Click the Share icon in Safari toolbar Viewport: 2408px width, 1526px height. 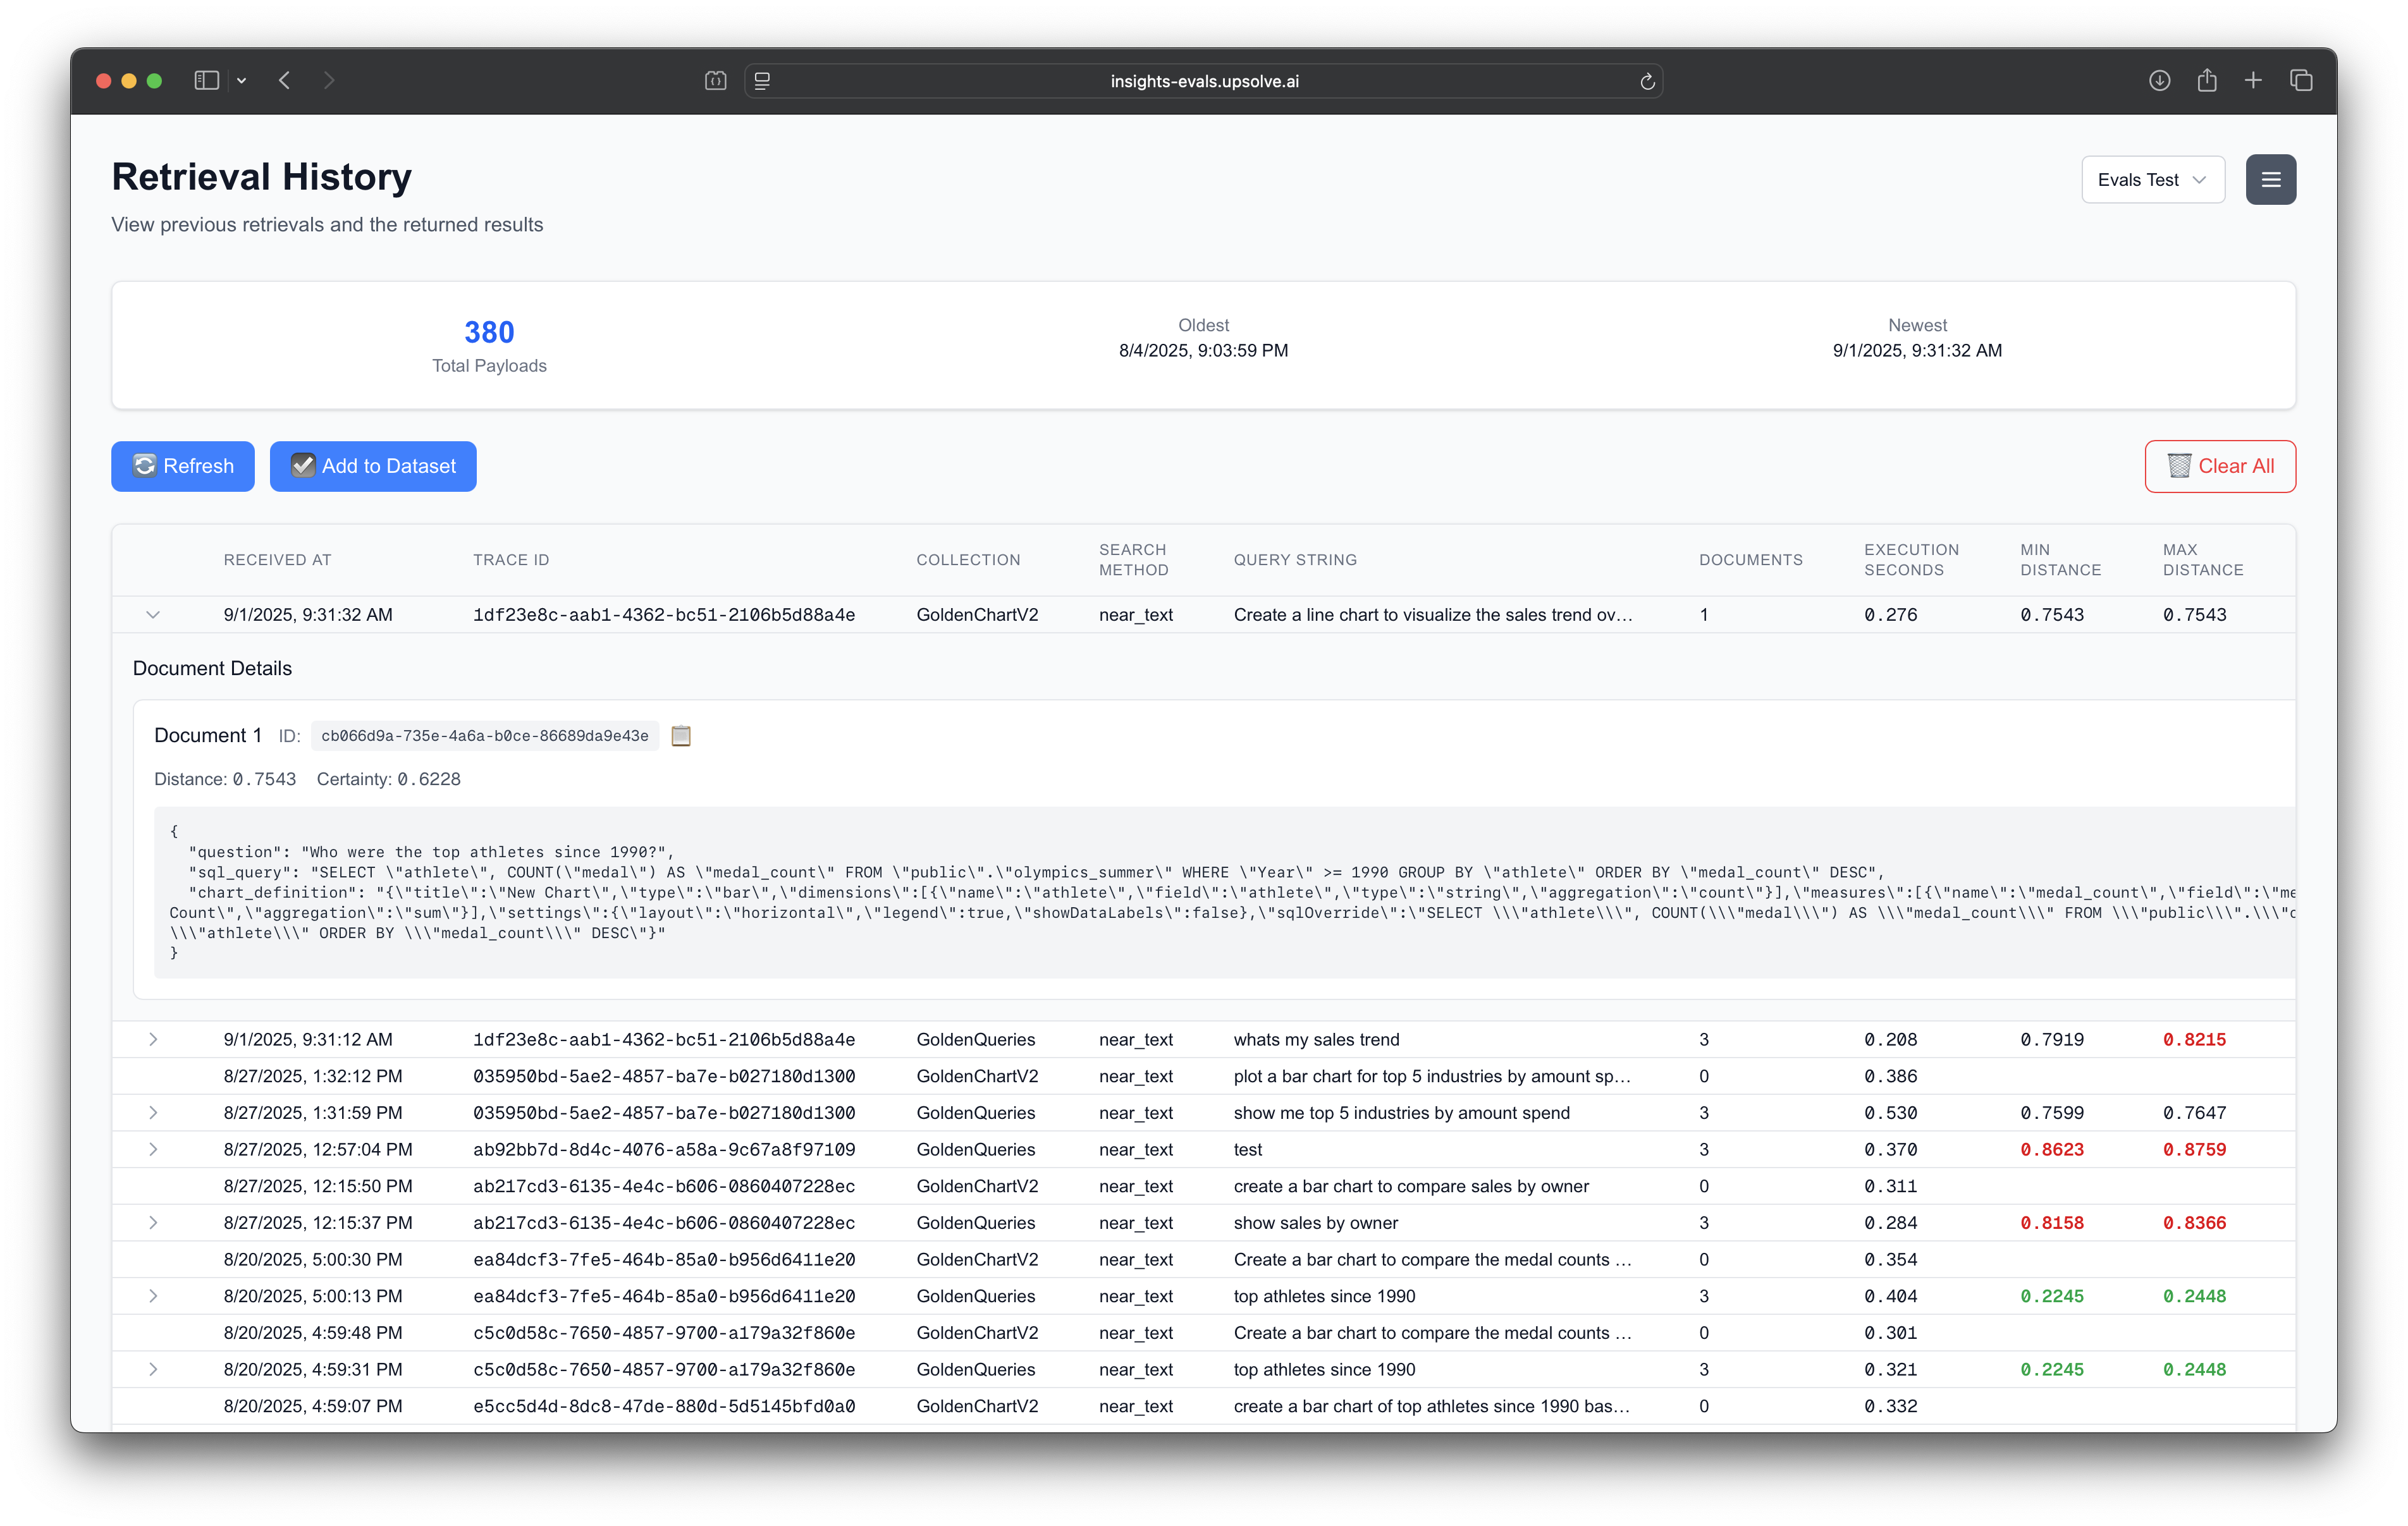tap(2207, 81)
